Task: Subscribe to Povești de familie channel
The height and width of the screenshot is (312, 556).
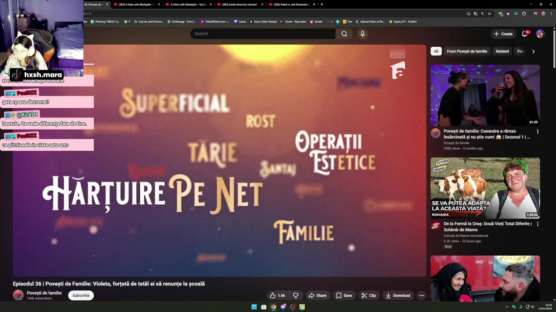Action: [x=81, y=296]
